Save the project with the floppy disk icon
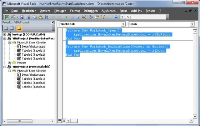 22,17
